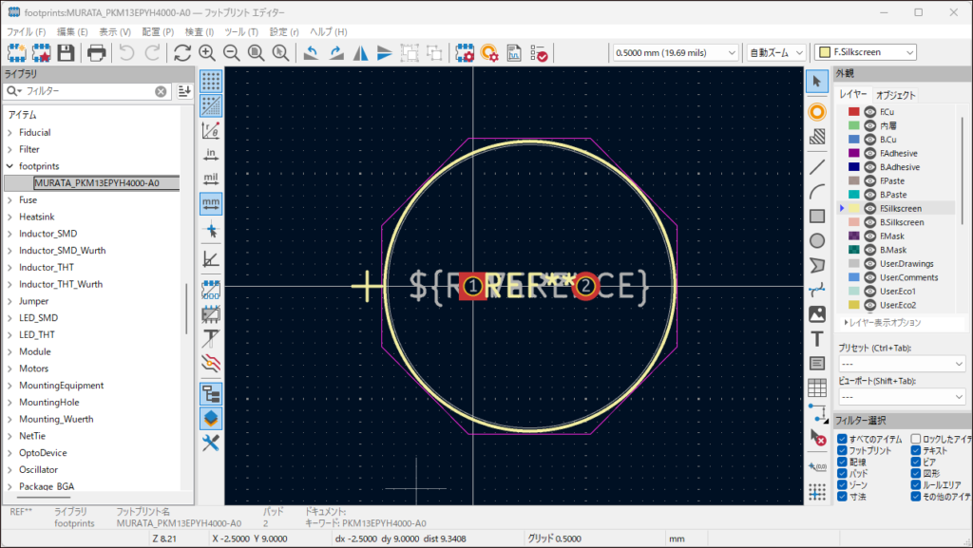Select the Add pad tool
The height and width of the screenshot is (548, 973).
click(816, 112)
